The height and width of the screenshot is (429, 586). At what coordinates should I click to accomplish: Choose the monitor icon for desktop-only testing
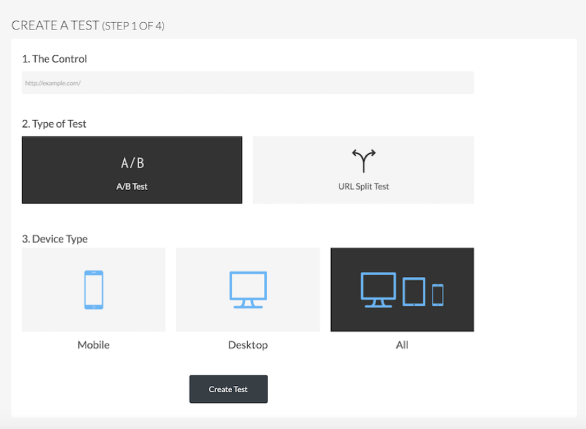coord(248,289)
